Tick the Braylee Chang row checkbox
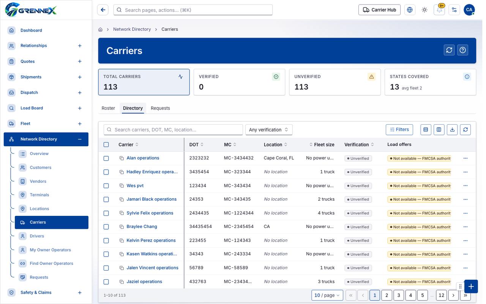This screenshot has width=486, height=304. (106, 227)
